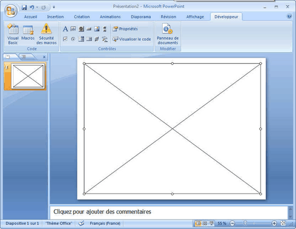Switch to the Affichage tab
Viewport: 296px width, 229px height.
point(195,17)
